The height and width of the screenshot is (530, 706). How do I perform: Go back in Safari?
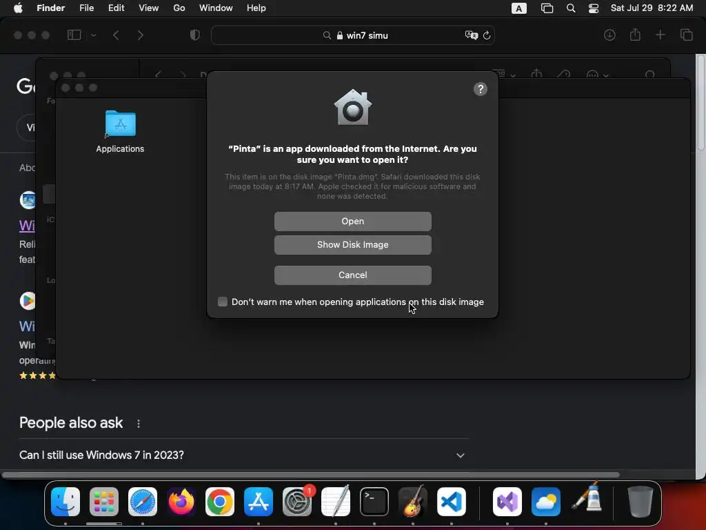[116, 35]
